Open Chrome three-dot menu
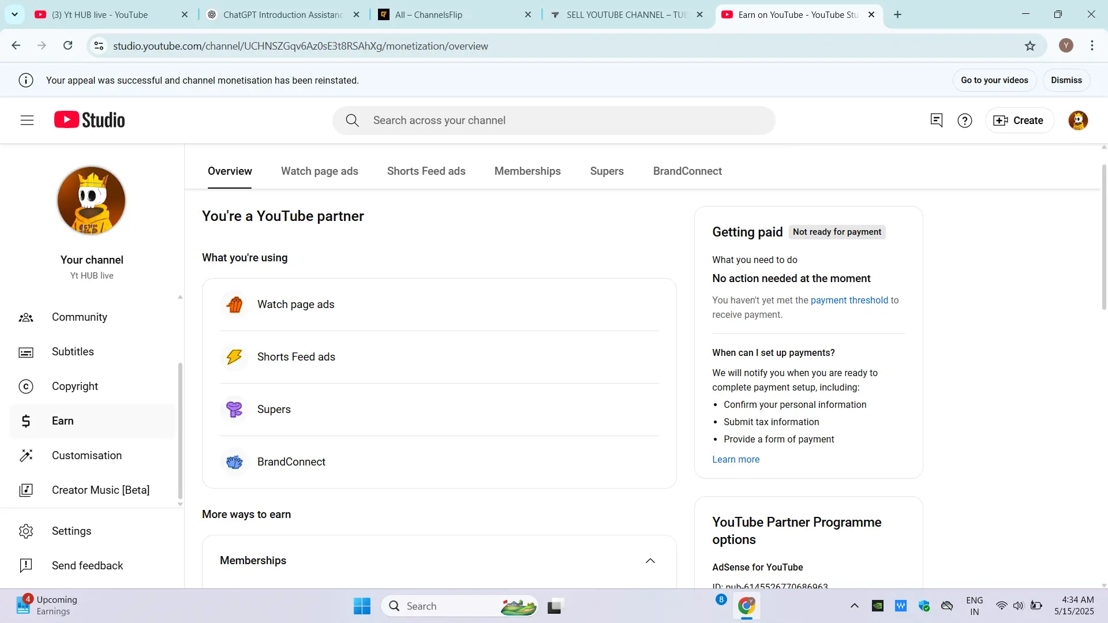The height and width of the screenshot is (623, 1108). coord(1092,46)
